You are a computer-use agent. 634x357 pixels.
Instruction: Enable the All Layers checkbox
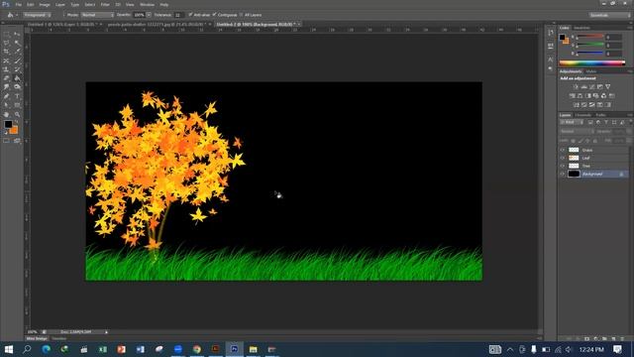pyautogui.click(x=241, y=15)
